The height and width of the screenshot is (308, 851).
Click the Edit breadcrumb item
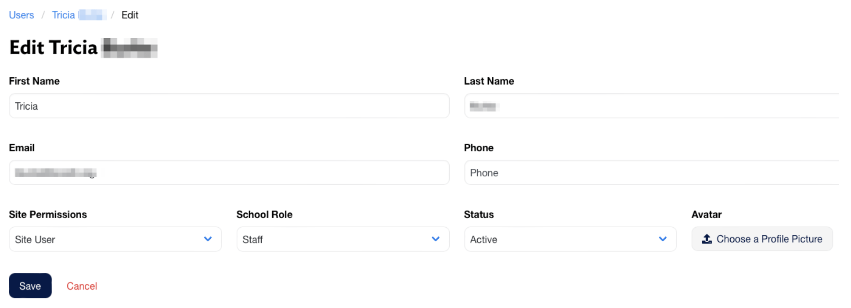point(130,15)
